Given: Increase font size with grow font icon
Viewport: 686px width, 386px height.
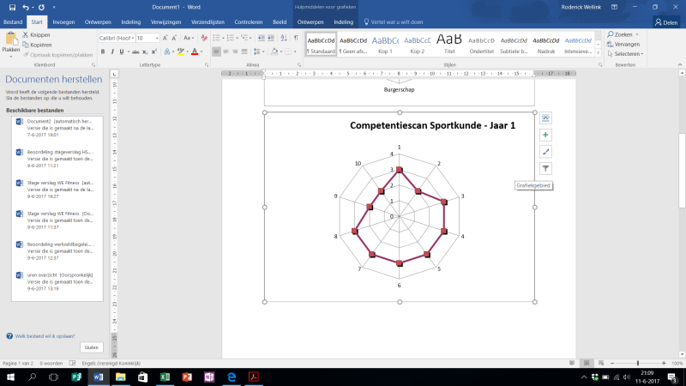Looking at the screenshot, I should tap(165, 38).
